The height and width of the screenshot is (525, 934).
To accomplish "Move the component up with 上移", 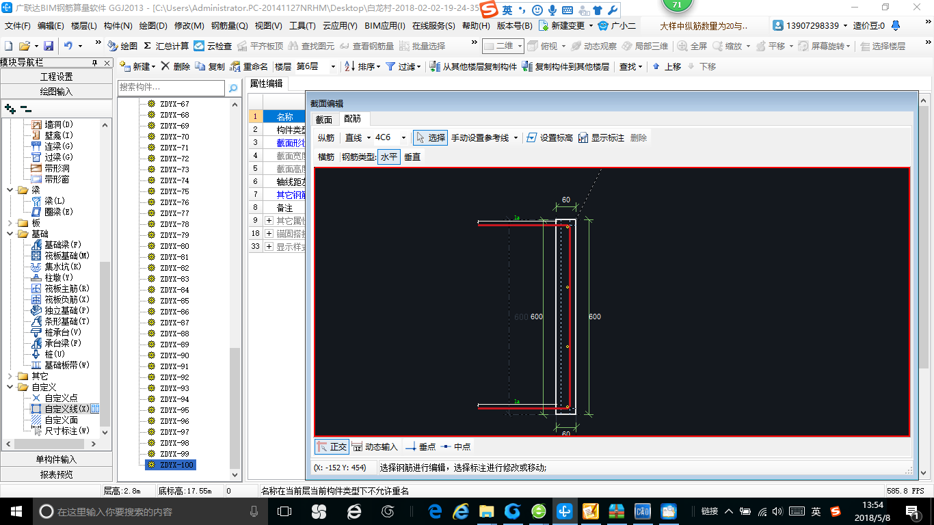I will [667, 66].
